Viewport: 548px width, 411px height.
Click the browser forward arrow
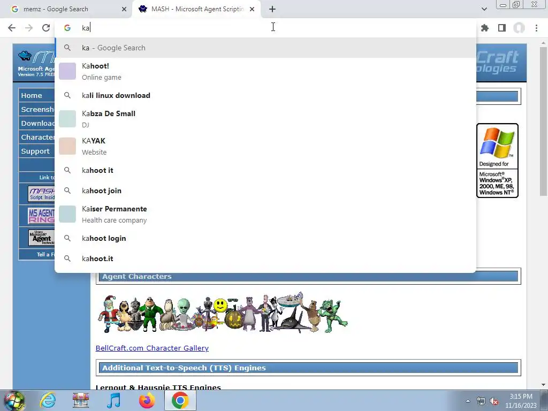(29, 28)
